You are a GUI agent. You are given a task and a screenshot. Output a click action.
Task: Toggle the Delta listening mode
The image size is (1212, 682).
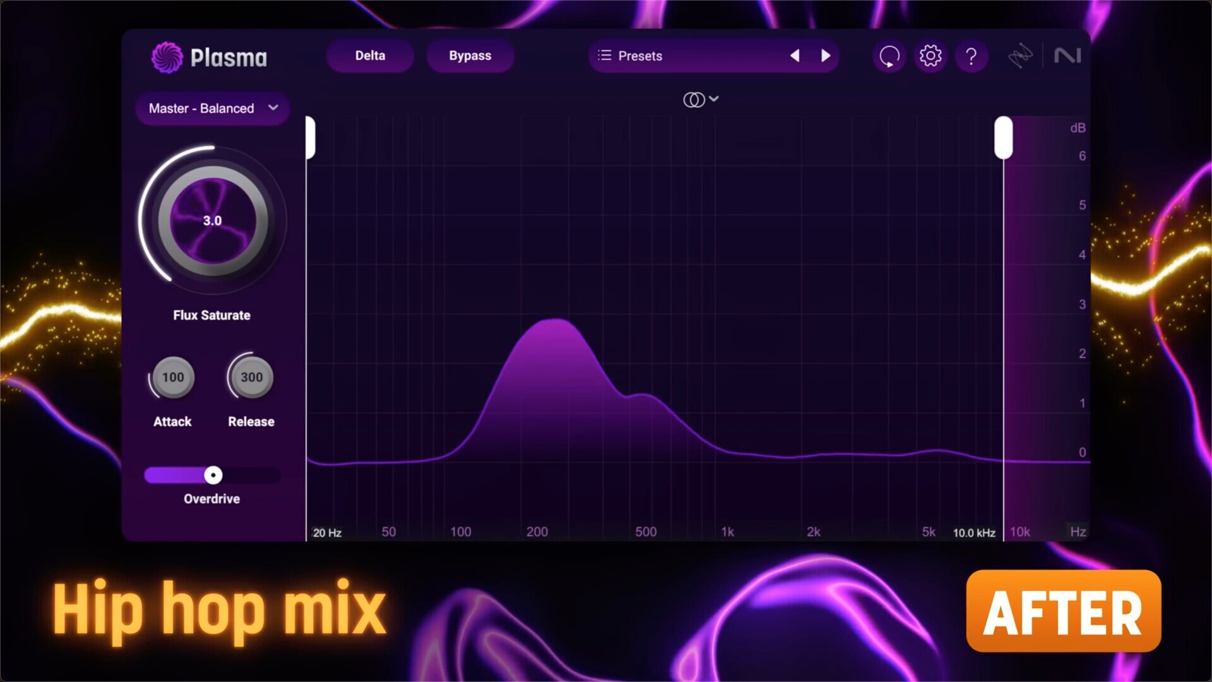click(370, 56)
